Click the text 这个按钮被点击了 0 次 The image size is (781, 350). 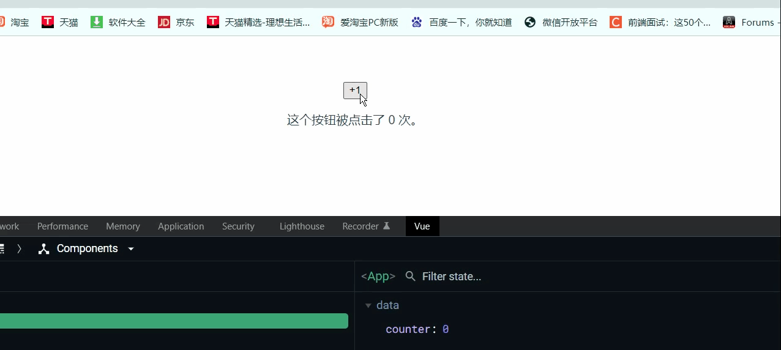coord(353,120)
